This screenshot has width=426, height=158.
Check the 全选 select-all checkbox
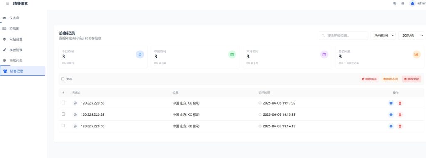tap(63, 79)
